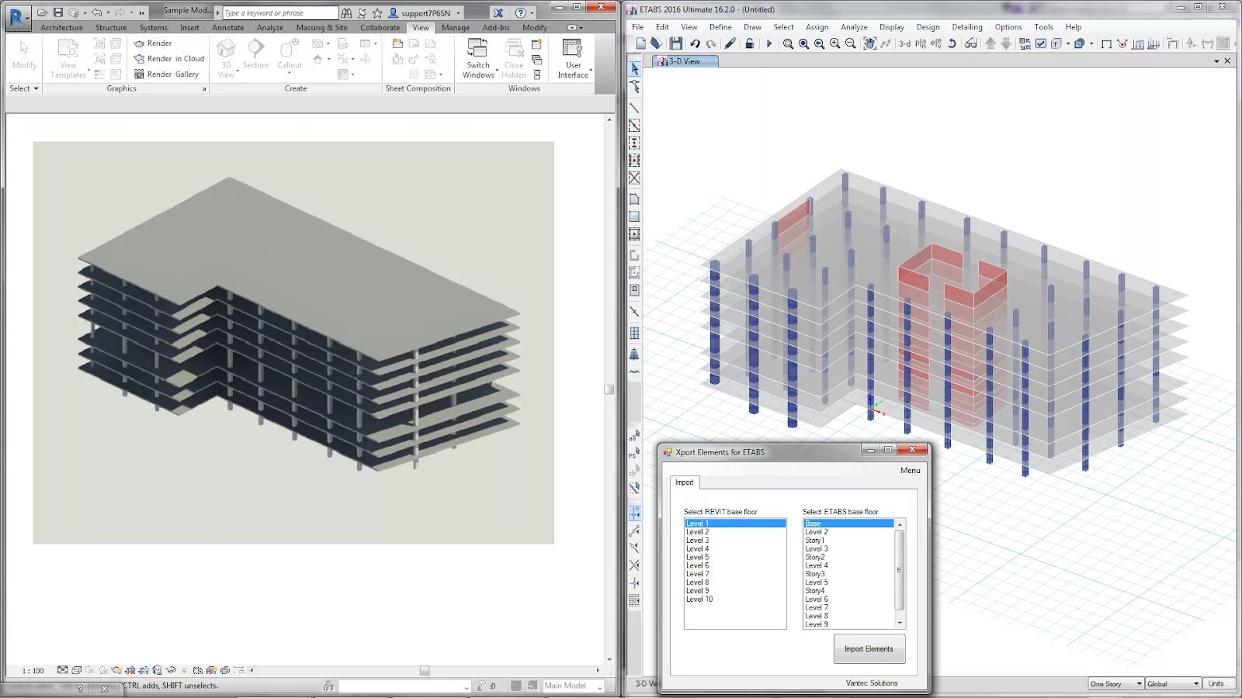The height and width of the screenshot is (698, 1242).
Task: Click the ETABS zoom out magnifier
Action: [851, 43]
